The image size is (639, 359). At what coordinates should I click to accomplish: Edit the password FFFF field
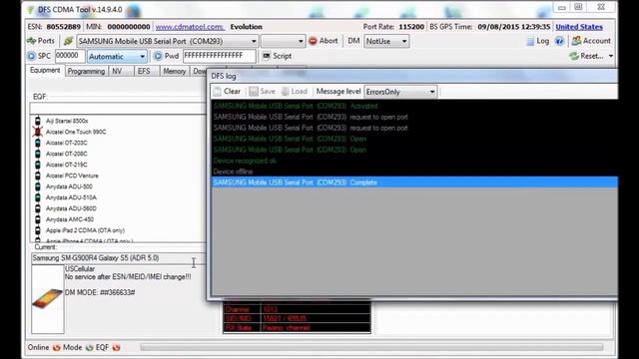(x=220, y=56)
